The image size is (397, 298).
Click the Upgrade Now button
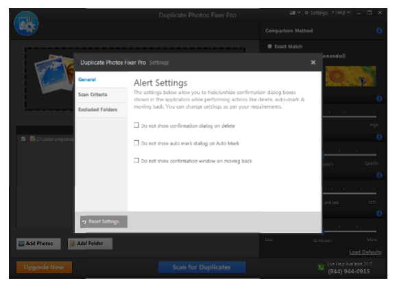[x=44, y=267]
